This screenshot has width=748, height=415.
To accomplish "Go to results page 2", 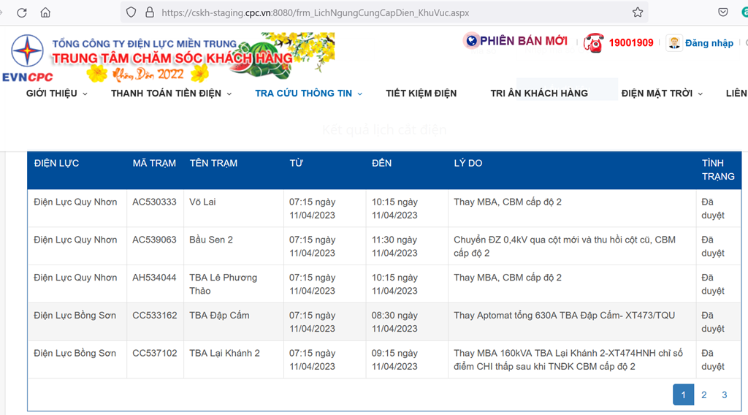I will 704,395.
